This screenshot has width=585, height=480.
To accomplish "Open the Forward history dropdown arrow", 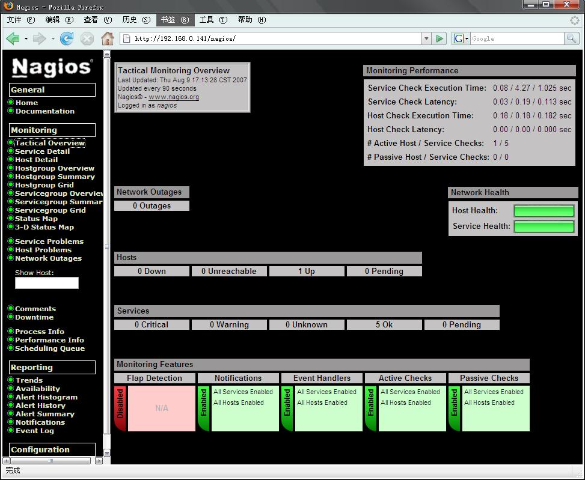I will (52, 38).
